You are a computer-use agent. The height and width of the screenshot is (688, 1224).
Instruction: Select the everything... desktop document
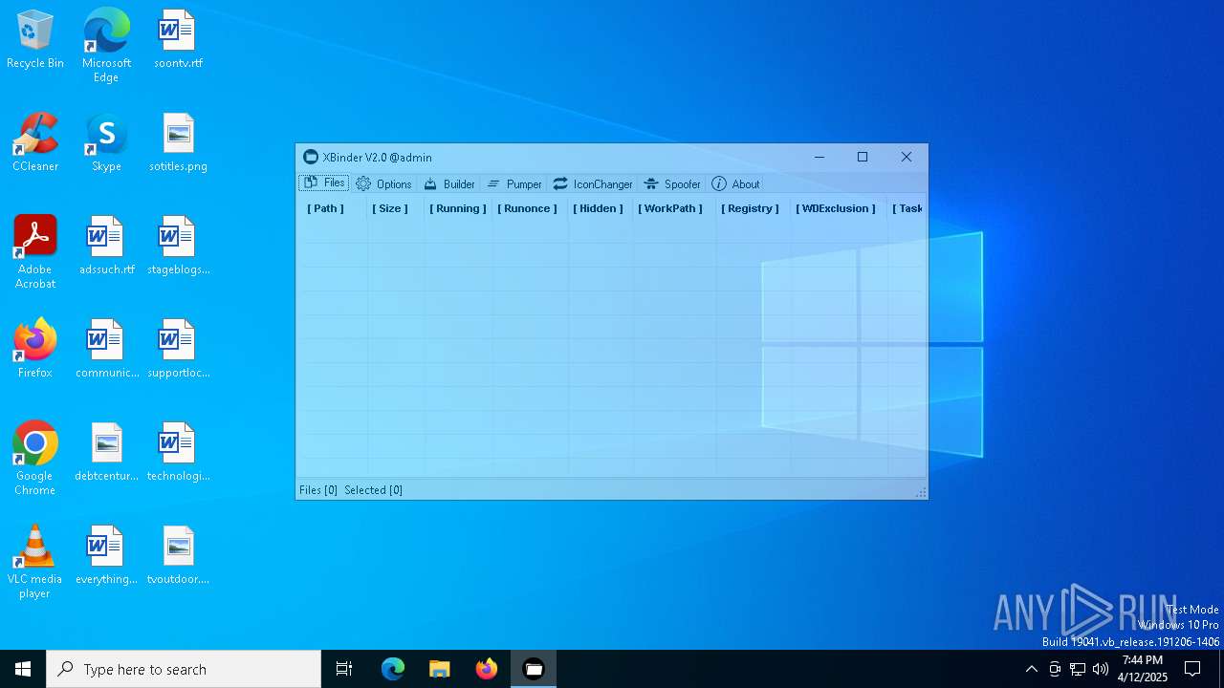tap(106, 556)
